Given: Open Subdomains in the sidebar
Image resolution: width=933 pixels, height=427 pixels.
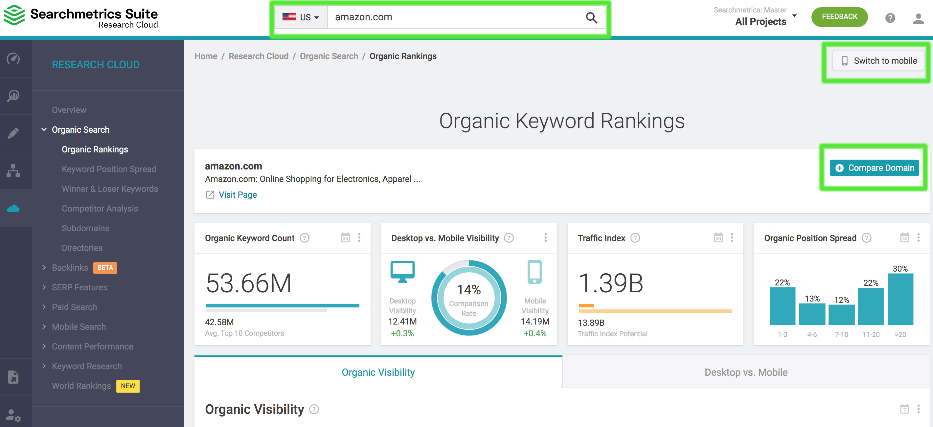Looking at the screenshot, I should [85, 228].
